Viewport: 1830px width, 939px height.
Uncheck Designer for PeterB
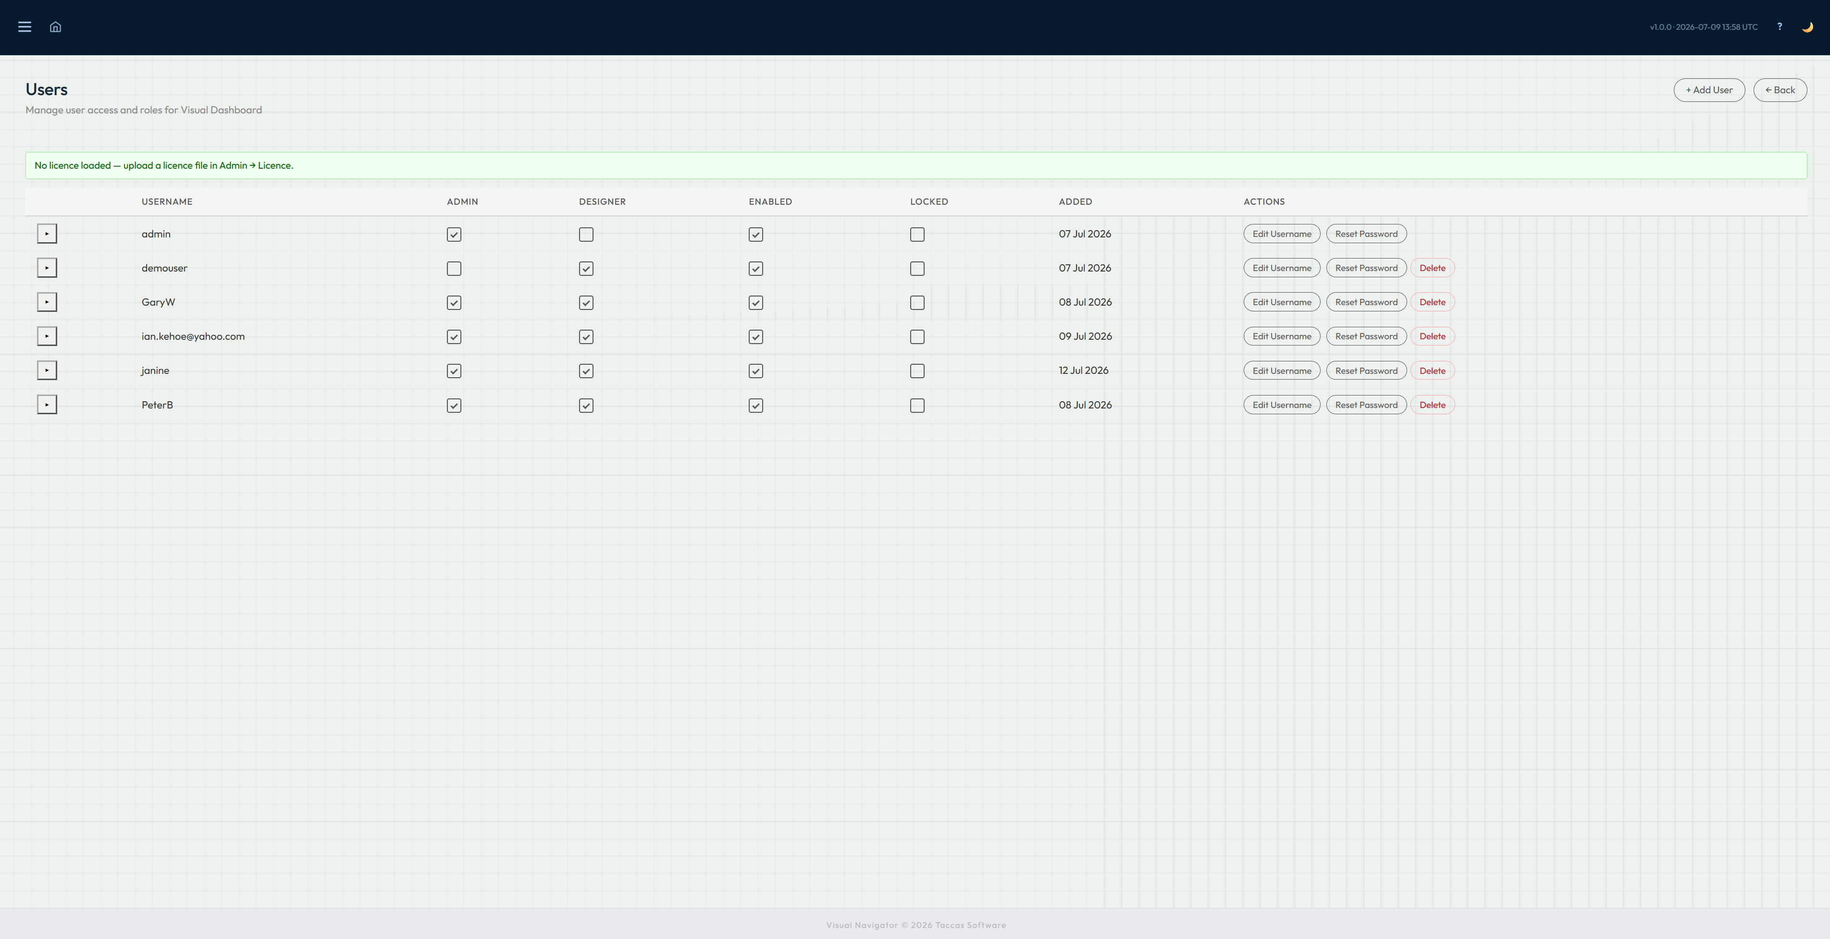pyautogui.click(x=586, y=406)
